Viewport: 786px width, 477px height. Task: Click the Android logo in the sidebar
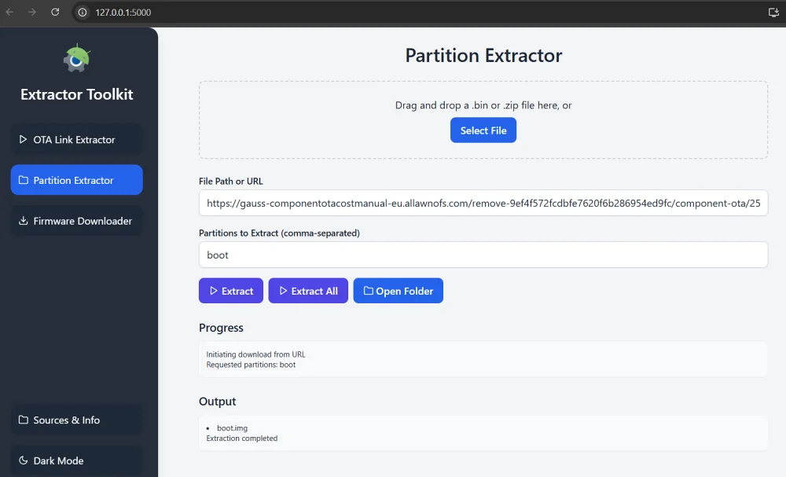(76, 57)
